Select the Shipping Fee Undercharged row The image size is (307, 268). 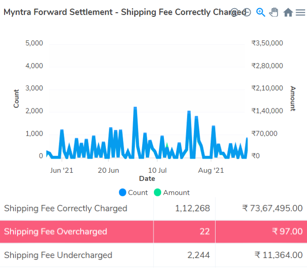(x=58, y=255)
